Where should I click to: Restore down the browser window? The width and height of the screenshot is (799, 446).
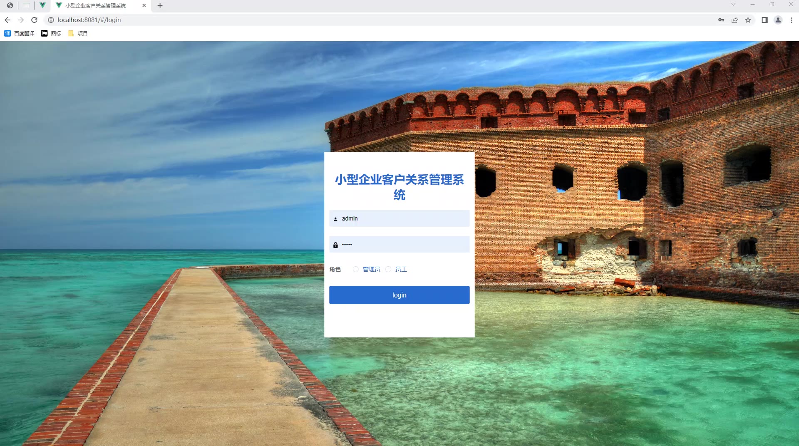point(772,5)
